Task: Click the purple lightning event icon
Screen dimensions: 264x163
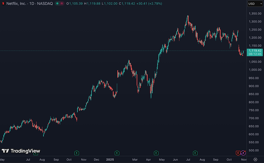Action: point(243,153)
